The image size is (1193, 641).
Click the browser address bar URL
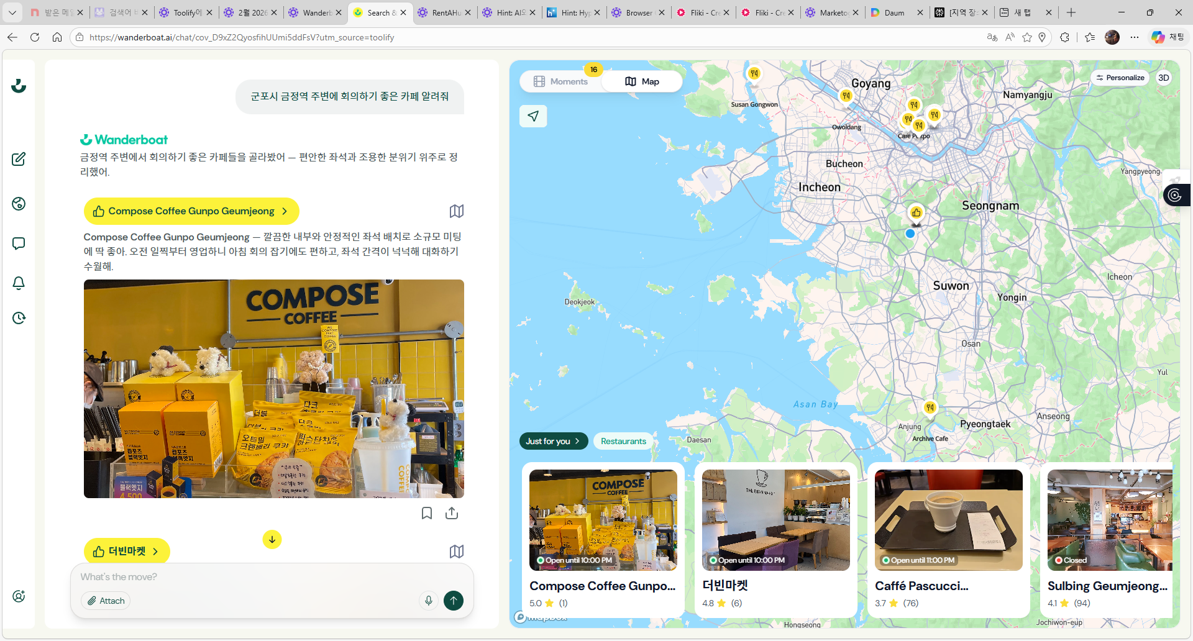tap(242, 37)
